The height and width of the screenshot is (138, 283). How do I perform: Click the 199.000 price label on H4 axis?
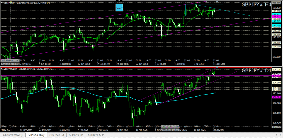click(x=276, y=11)
